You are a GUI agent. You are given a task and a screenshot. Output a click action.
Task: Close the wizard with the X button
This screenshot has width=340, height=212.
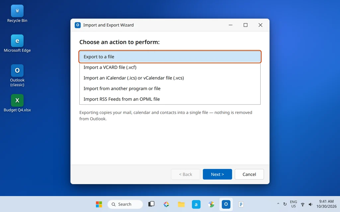pyautogui.click(x=260, y=25)
